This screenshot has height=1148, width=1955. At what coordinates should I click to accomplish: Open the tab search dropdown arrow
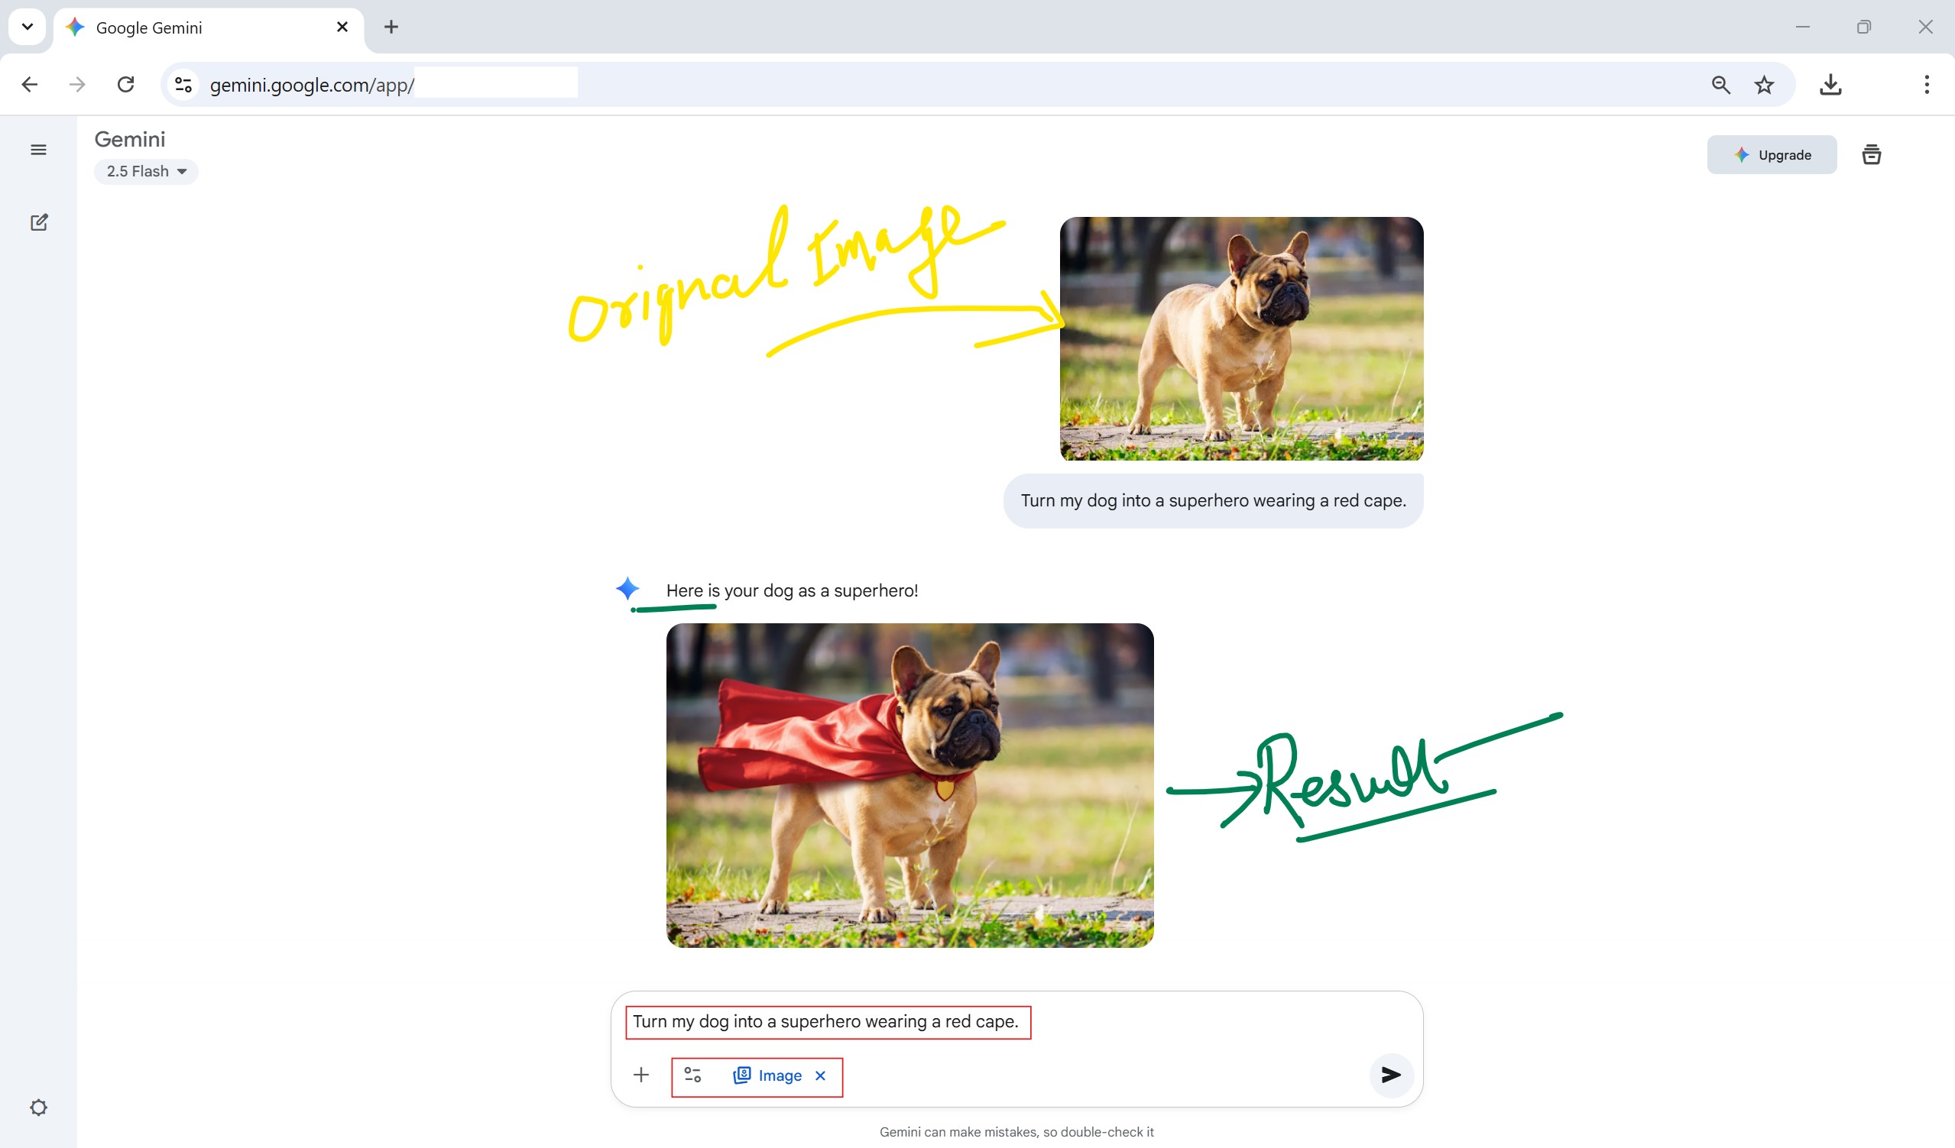(28, 27)
